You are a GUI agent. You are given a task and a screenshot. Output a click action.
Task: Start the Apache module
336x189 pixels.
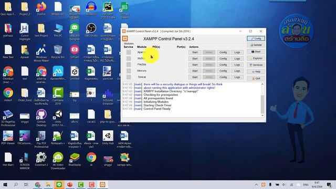195,52
